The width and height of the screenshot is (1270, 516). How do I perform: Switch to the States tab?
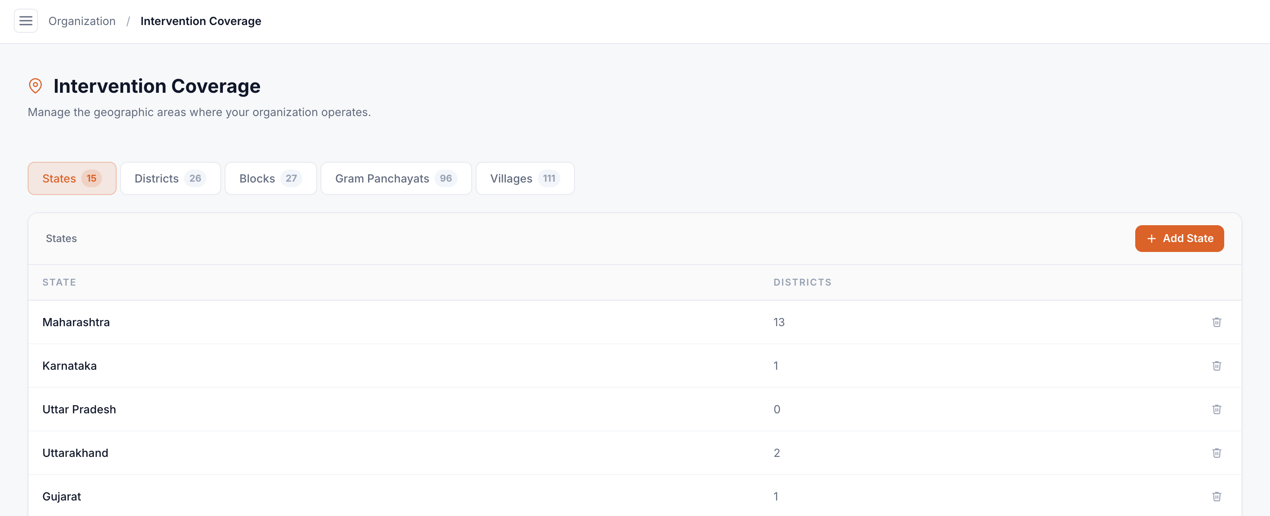pos(72,178)
